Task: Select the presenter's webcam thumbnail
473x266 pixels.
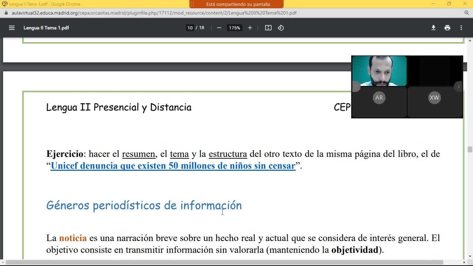Action: tap(379, 71)
